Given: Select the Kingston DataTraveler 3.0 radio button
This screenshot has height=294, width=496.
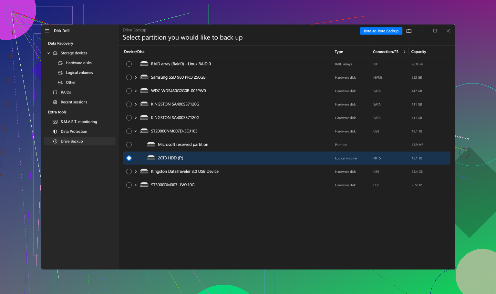Looking at the screenshot, I should (x=129, y=171).
